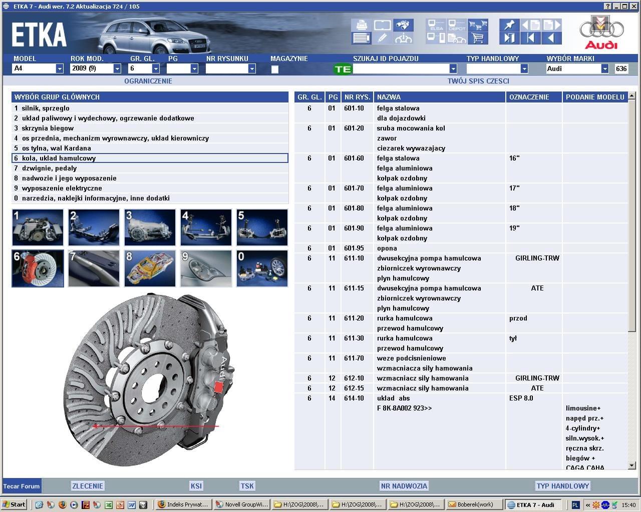
Task: Select main group 1 silnik, sprzeglo
Action: 150,108
